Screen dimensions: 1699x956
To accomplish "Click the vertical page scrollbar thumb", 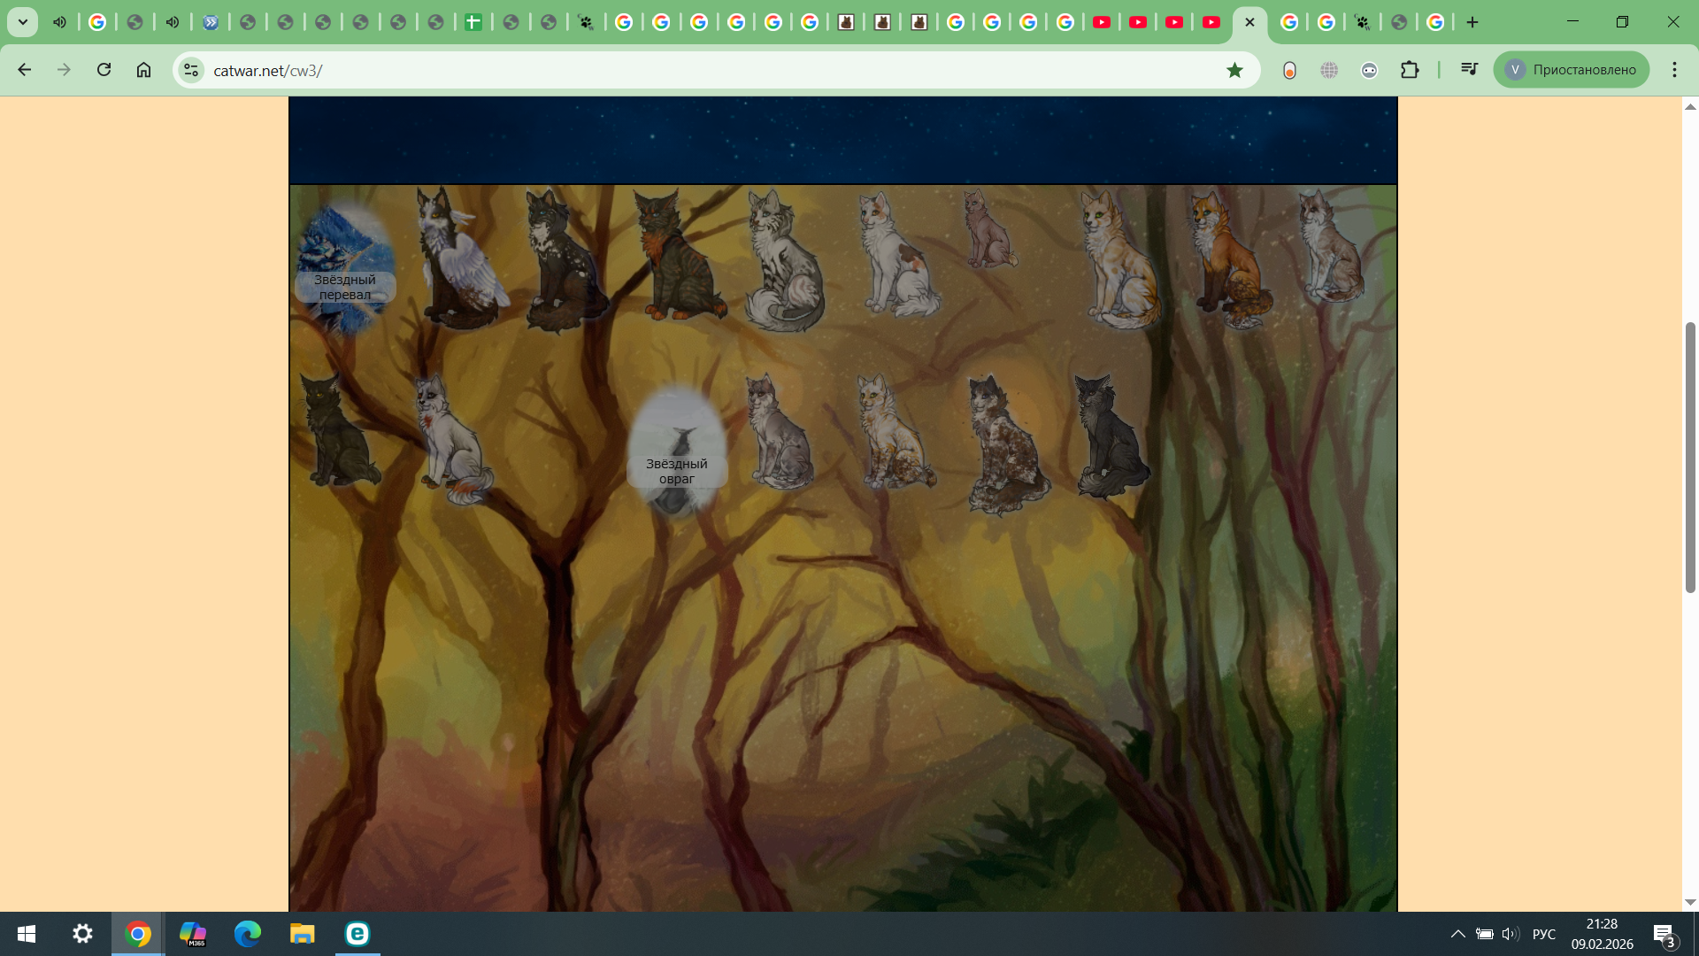I will point(1690,456).
